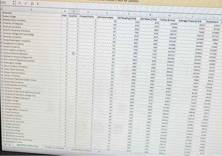Image resolution: width=222 pixels, height=156 pixels.
Task: Select column F header
Action: (x=128, y=14)
